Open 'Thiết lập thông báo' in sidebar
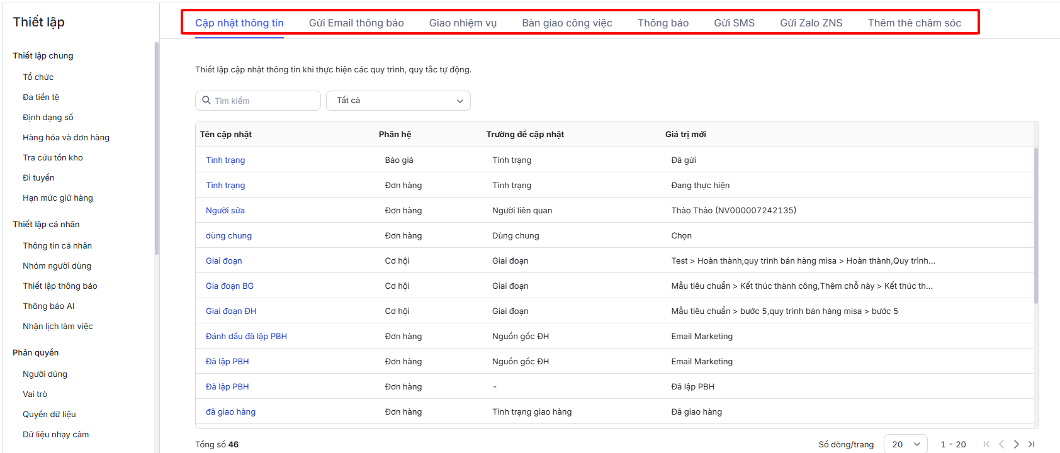The width and height of the screenshot is (1060, 453). coord(60,286)
